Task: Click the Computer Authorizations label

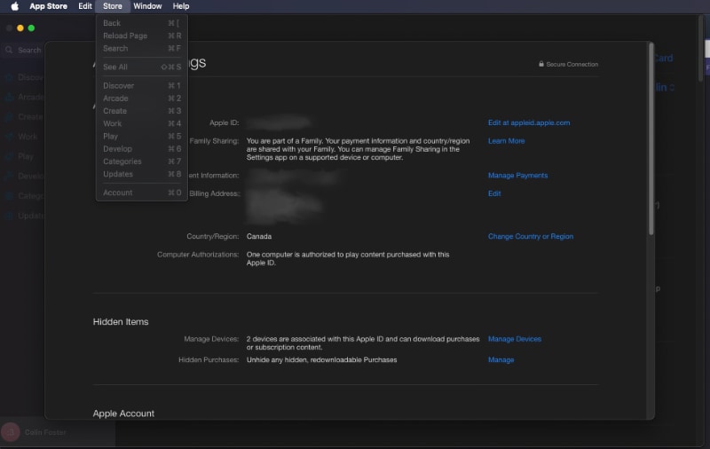Action: [198, 255]
